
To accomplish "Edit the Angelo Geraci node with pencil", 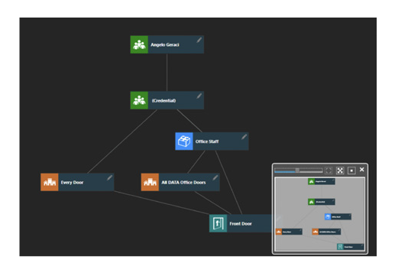I will tap(199, 40).
